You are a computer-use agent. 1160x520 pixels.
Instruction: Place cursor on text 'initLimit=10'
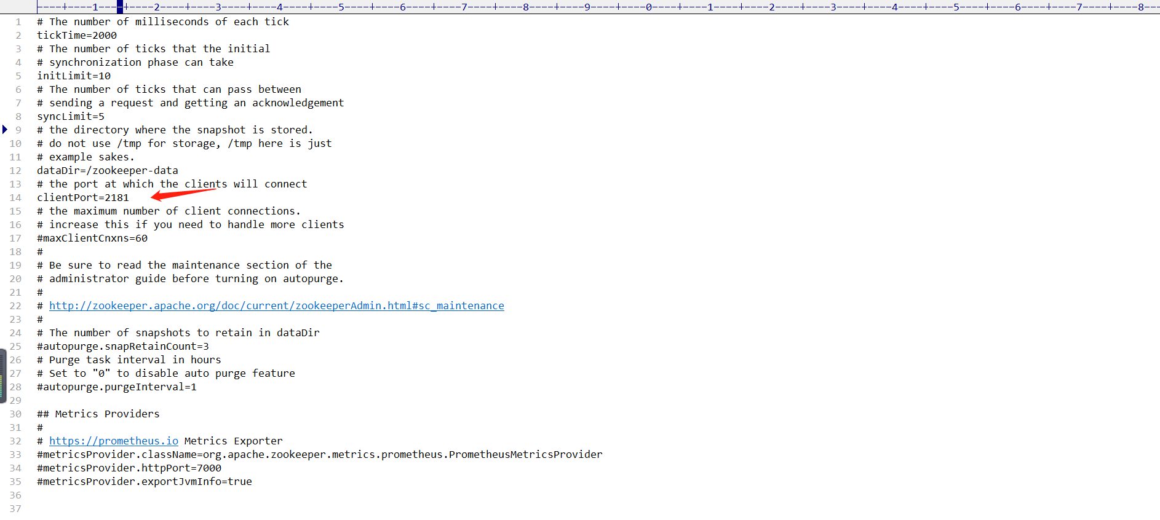pyautogui.click(x=74, y=76)
